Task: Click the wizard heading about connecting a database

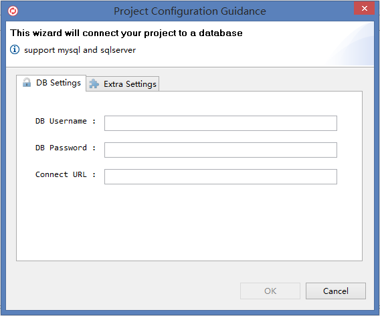Action: [x=126, y=33]
